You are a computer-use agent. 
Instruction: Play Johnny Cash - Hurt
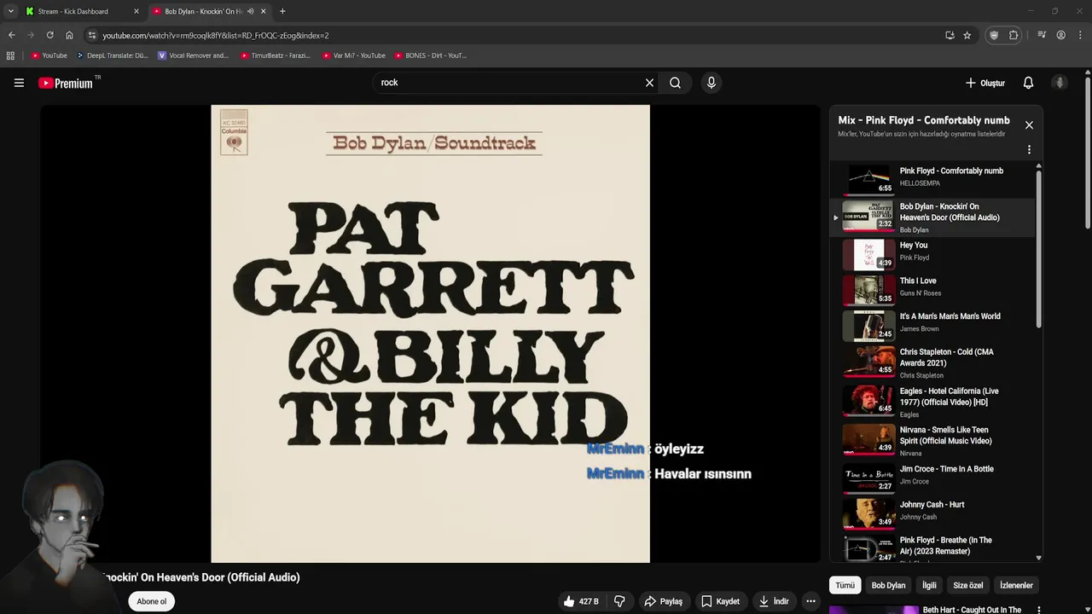tap(933, 513)
